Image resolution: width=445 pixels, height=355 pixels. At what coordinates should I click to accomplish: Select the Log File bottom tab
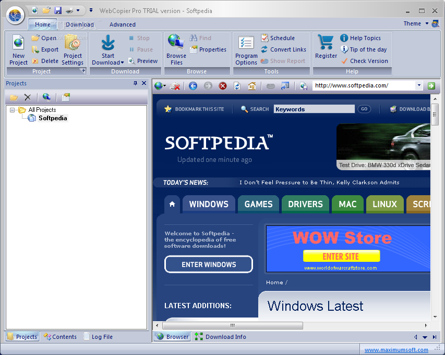point(98,337)
